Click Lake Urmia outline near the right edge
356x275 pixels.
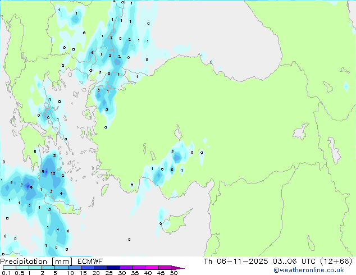coord(335,150)
